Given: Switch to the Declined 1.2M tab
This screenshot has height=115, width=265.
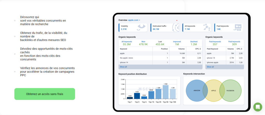Looking at the screenshot, I should pos(194,43).
